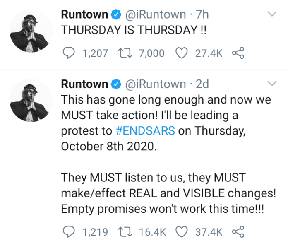Open more options chevron on first tweet
288x248 pixels.
tap(272, 14)
